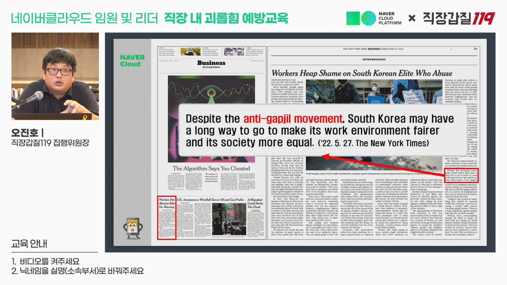Click 'A Megadeal Could Shake The Cloud' article
Image resolution: width=507 pixels, height=285 pixels.
[x=255, y=203]
